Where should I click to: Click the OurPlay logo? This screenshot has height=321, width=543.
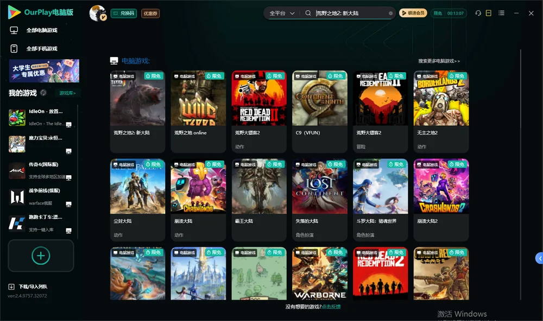click(41, 12)
